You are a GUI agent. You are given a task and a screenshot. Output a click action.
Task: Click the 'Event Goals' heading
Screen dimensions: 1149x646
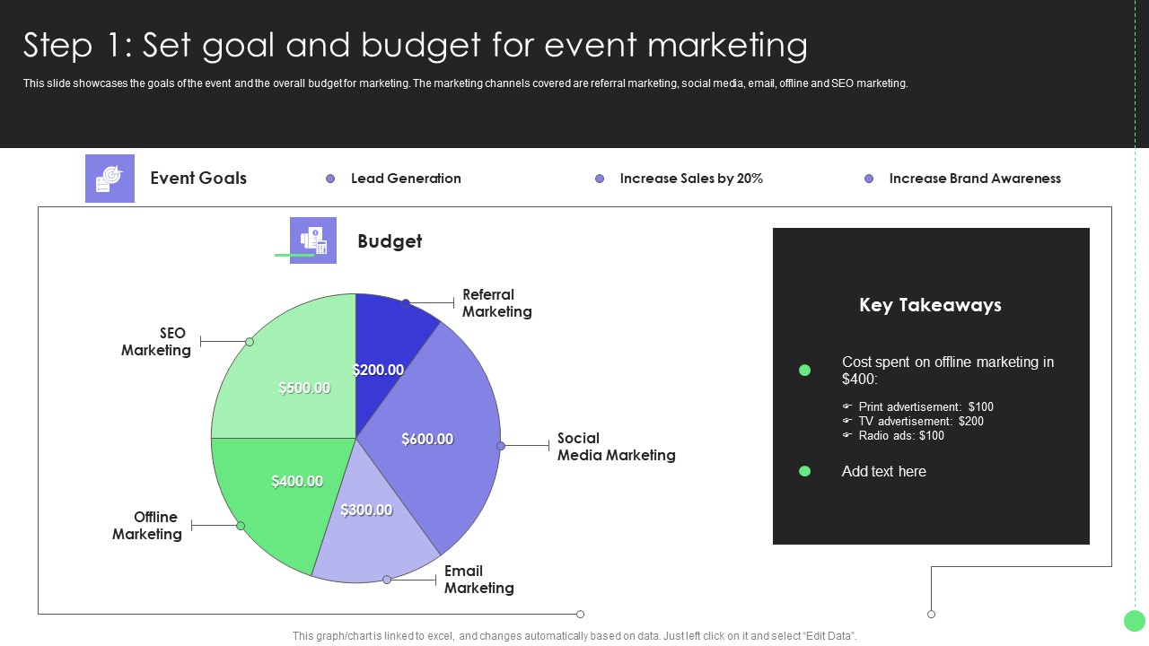[198, 178]
